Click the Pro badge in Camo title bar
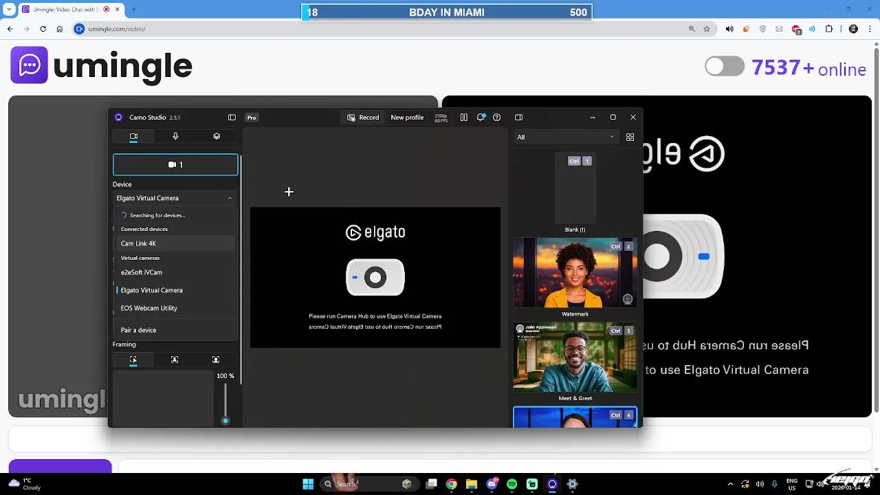Screen dimensions: 880x495 (252, 118)
